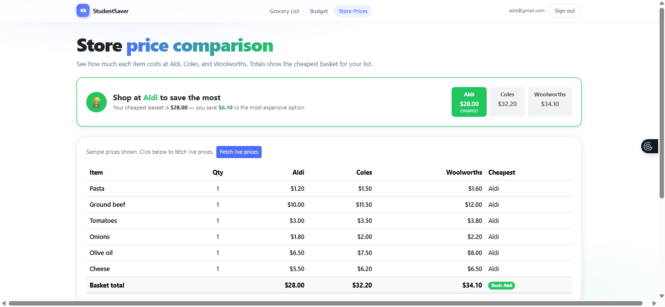
Task: Click the trophy icon in the savings banner
Action: click(96, 102)
